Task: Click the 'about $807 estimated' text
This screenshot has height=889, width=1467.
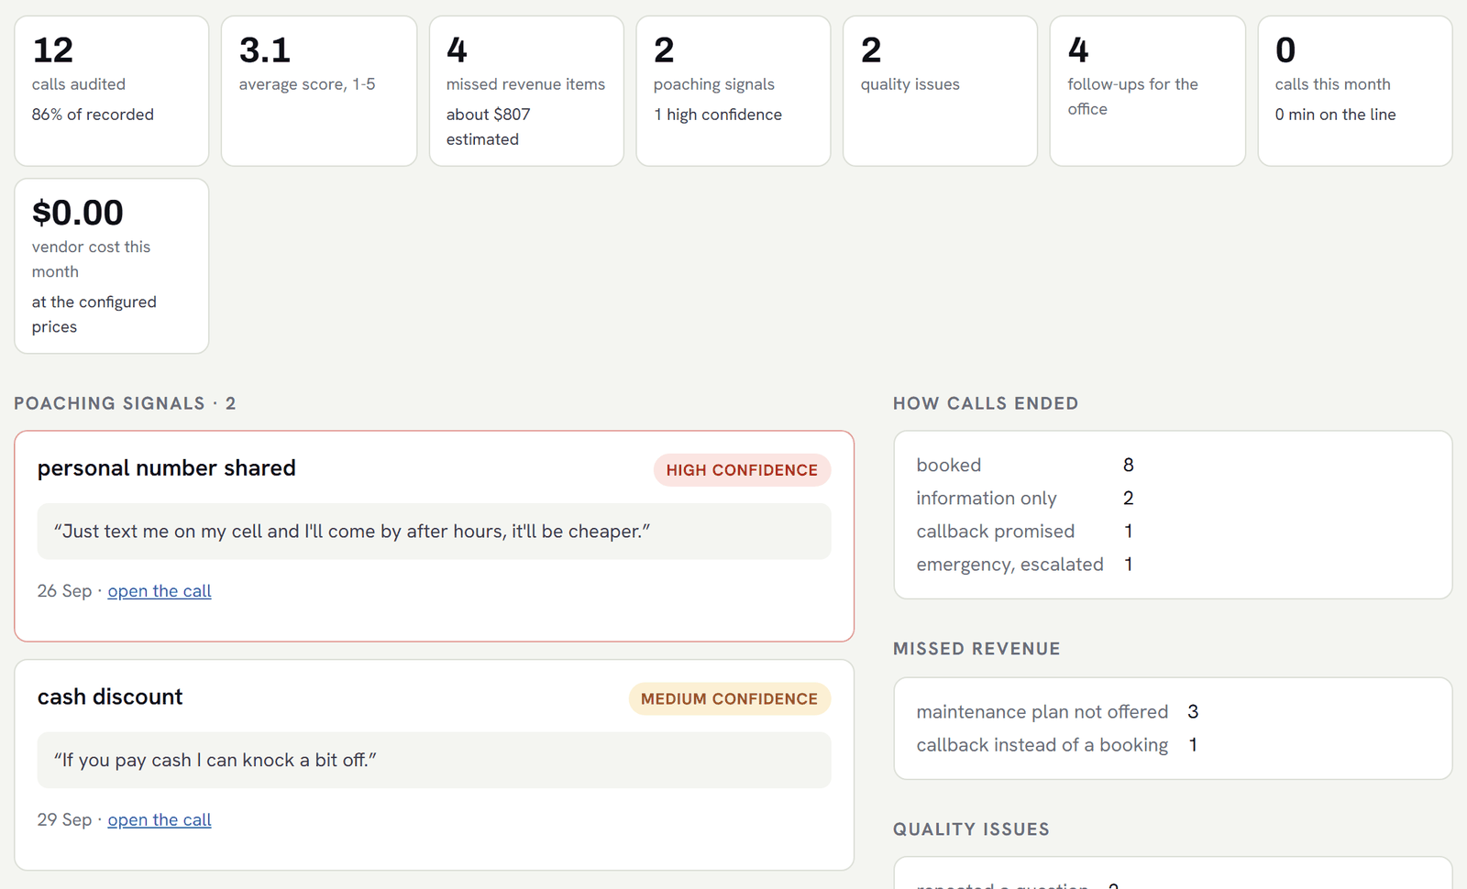Action: (489, 126)
